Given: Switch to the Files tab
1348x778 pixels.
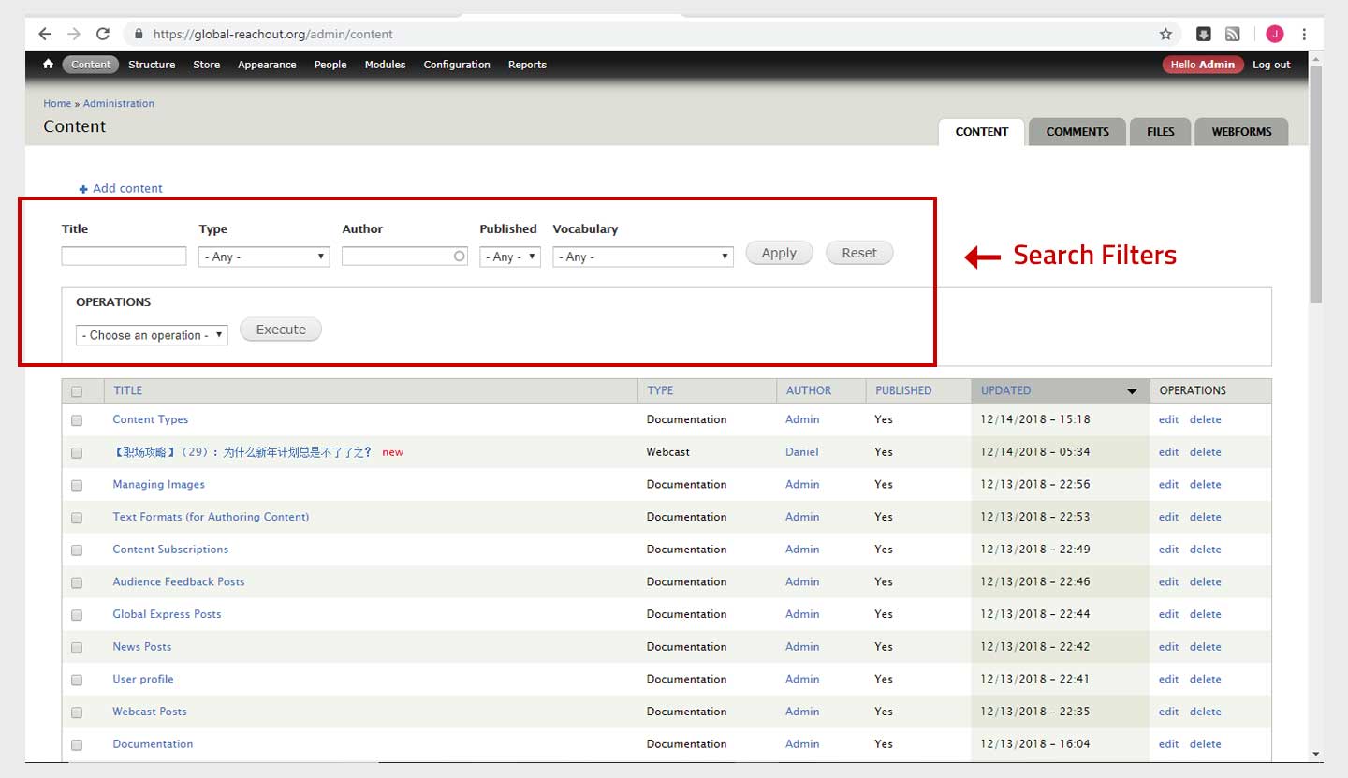Looking at the screenshot, I should pos(1161,132).
